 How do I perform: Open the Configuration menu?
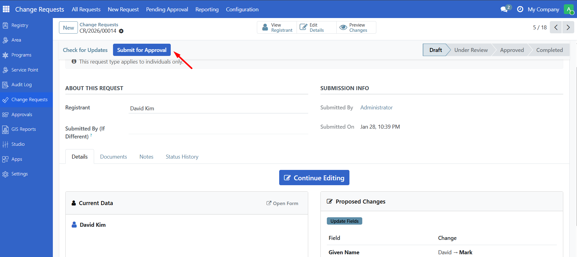242,9
